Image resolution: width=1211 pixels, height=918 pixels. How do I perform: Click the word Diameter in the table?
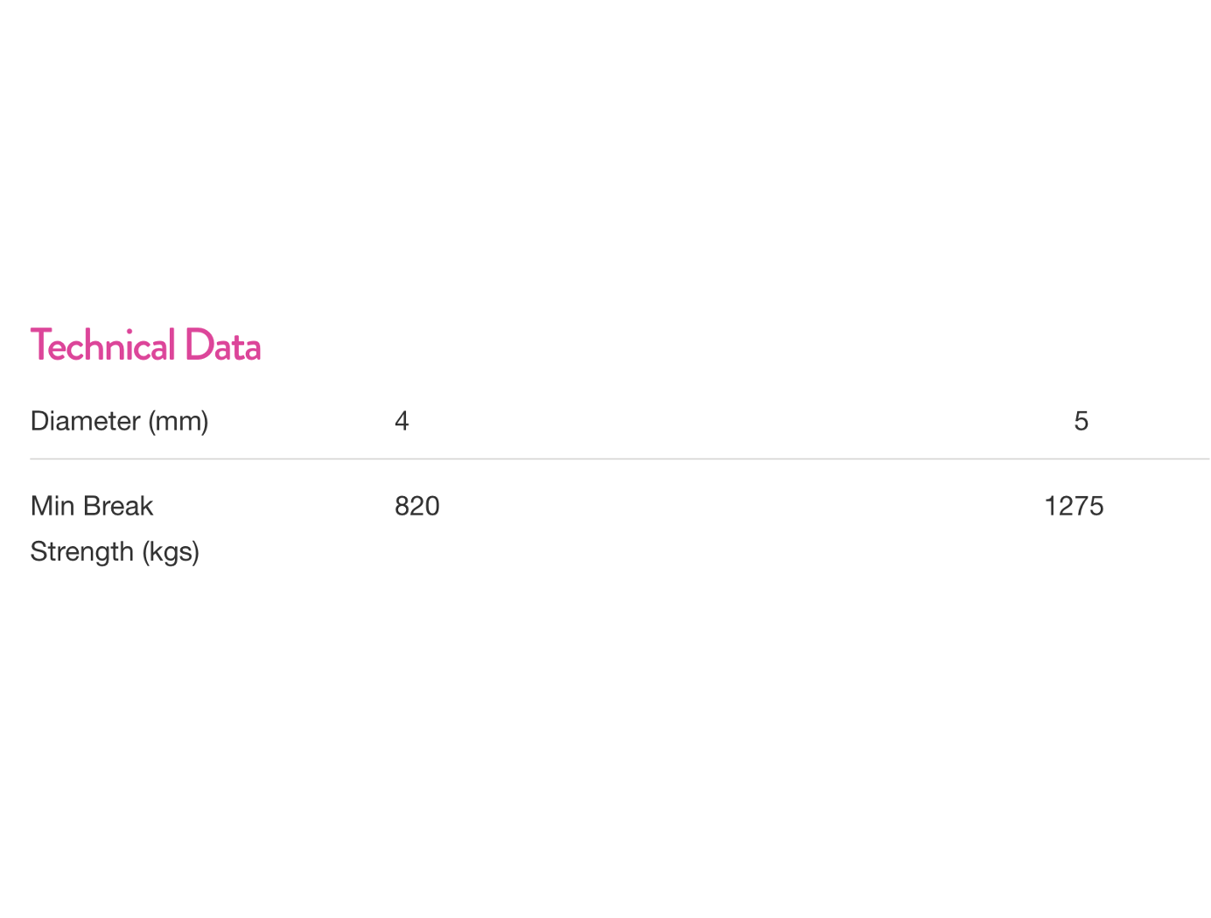tap(85, 421)
